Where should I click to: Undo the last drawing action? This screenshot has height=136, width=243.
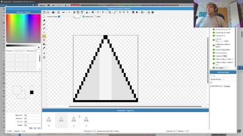point(64,12)
